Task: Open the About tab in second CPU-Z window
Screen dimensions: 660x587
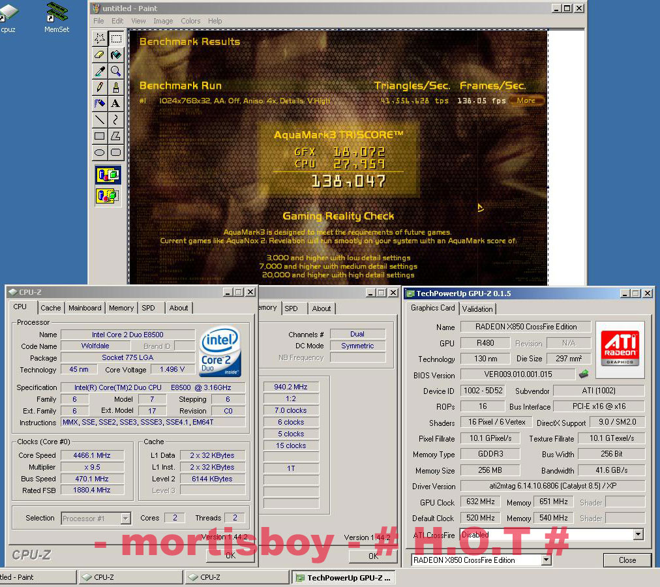Action: 321,309
